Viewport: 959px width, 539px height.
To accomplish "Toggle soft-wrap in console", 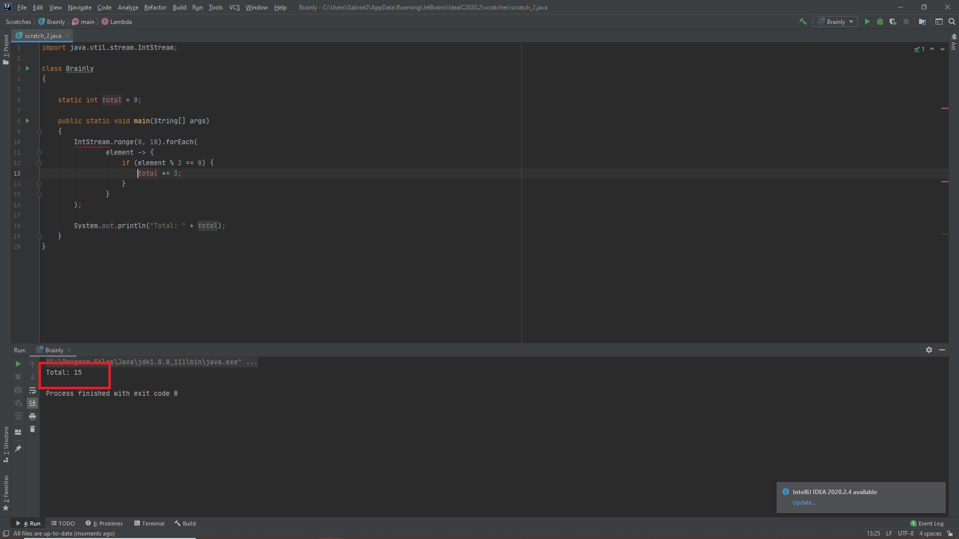I will [x=32, y=390].
